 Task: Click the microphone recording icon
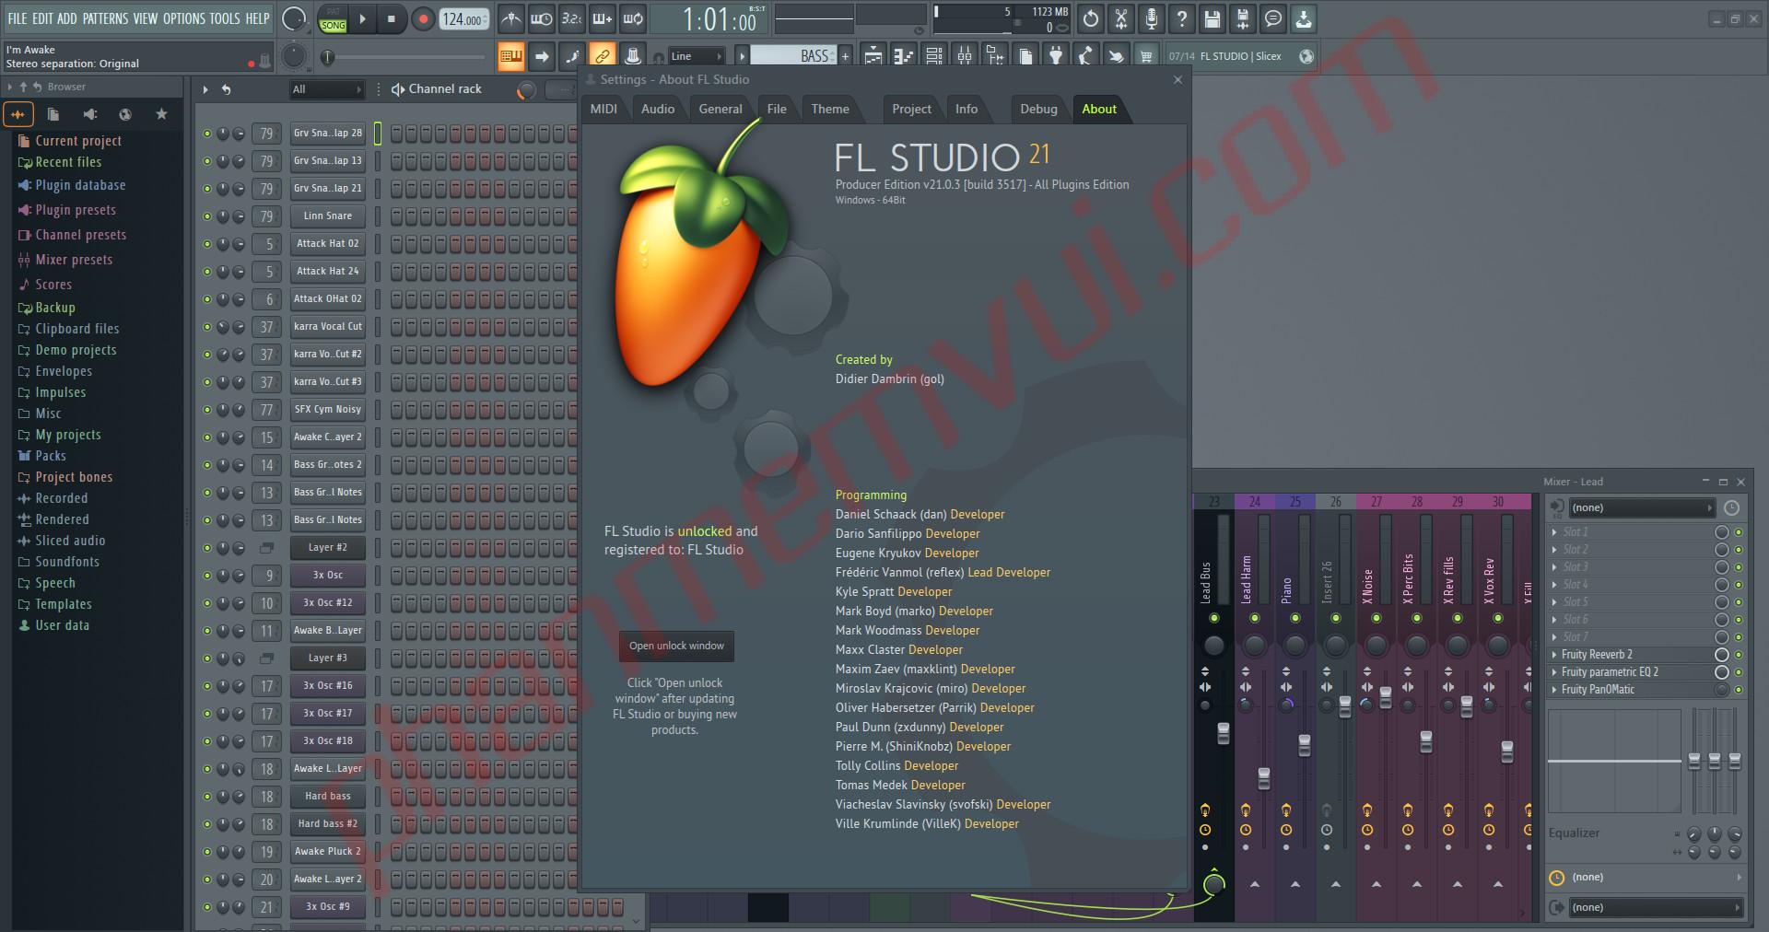1151,18
